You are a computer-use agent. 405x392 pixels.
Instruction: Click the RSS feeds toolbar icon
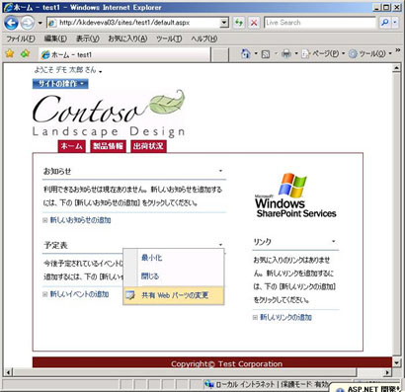(x=266, y=54)
